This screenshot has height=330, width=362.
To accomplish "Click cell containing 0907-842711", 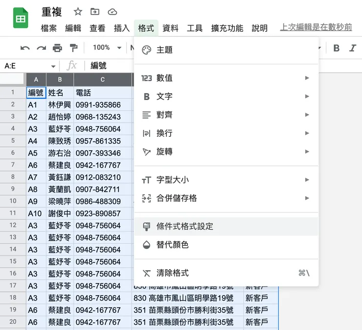I will tap(103, 189).
